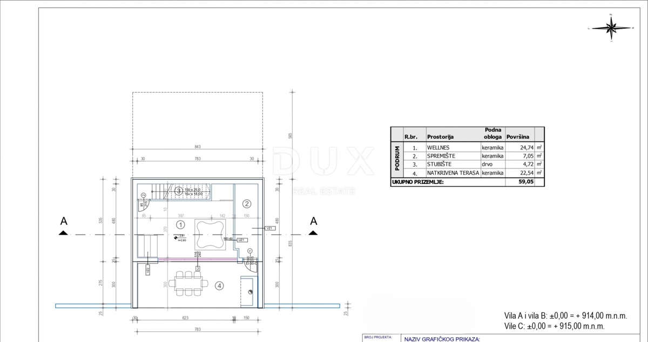The width and height of the screenshot is (648, 342).
Task: Click the VZ2 vertical label tag
Action: click(x=147, y=271)
